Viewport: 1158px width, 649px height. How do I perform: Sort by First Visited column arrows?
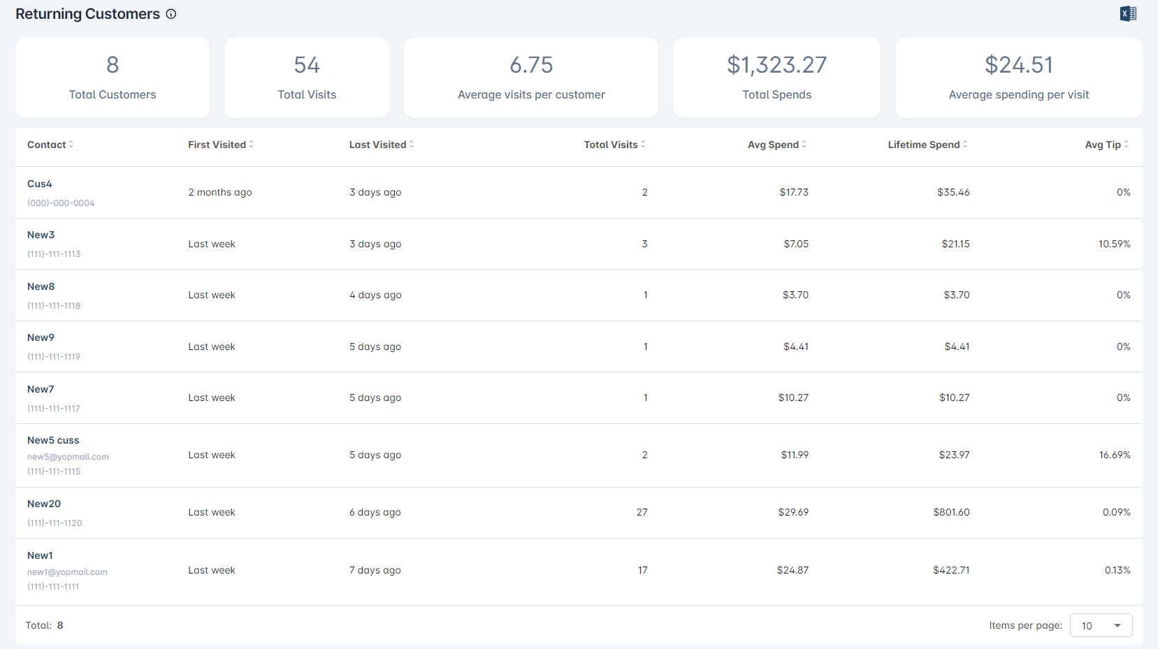point(252,145)
